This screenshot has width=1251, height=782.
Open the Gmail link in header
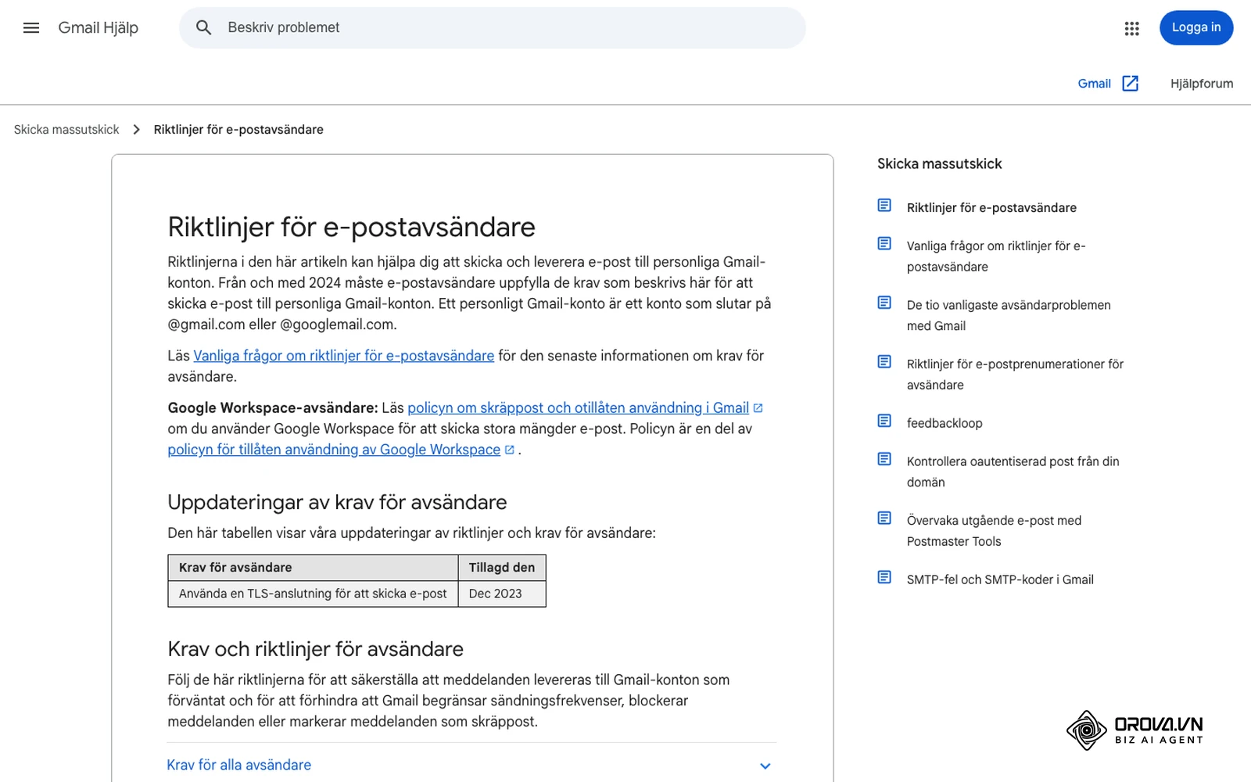click(x=1094, y=84)
